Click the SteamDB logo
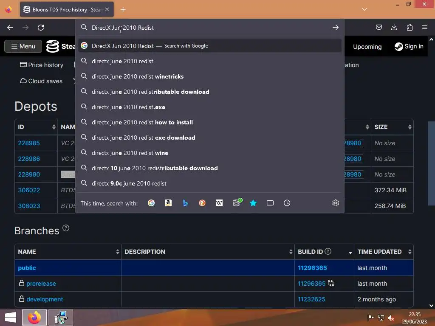The image size is (435, 326). coord(52,46)
